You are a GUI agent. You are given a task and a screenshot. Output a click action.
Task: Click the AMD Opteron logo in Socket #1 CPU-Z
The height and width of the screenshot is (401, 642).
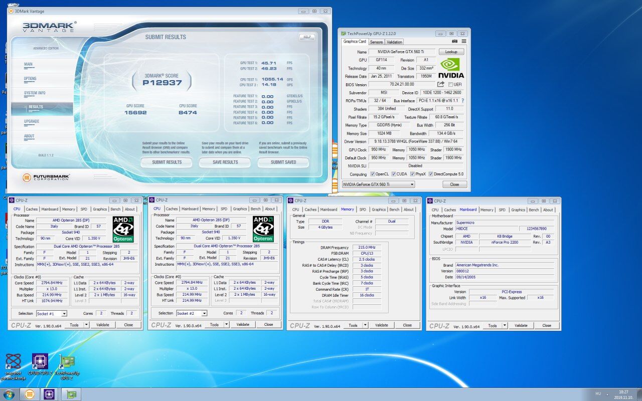point(123,229)
